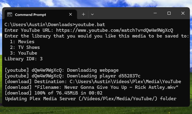Image resolution: width=192 pixels, height=114 pixels.
Task: Click the 'Downloading webpage' output line
Action: click(62, 70)
